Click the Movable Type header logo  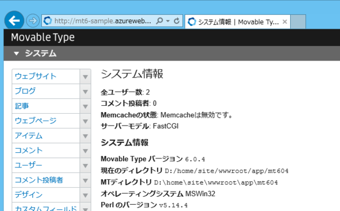(42, 37)
